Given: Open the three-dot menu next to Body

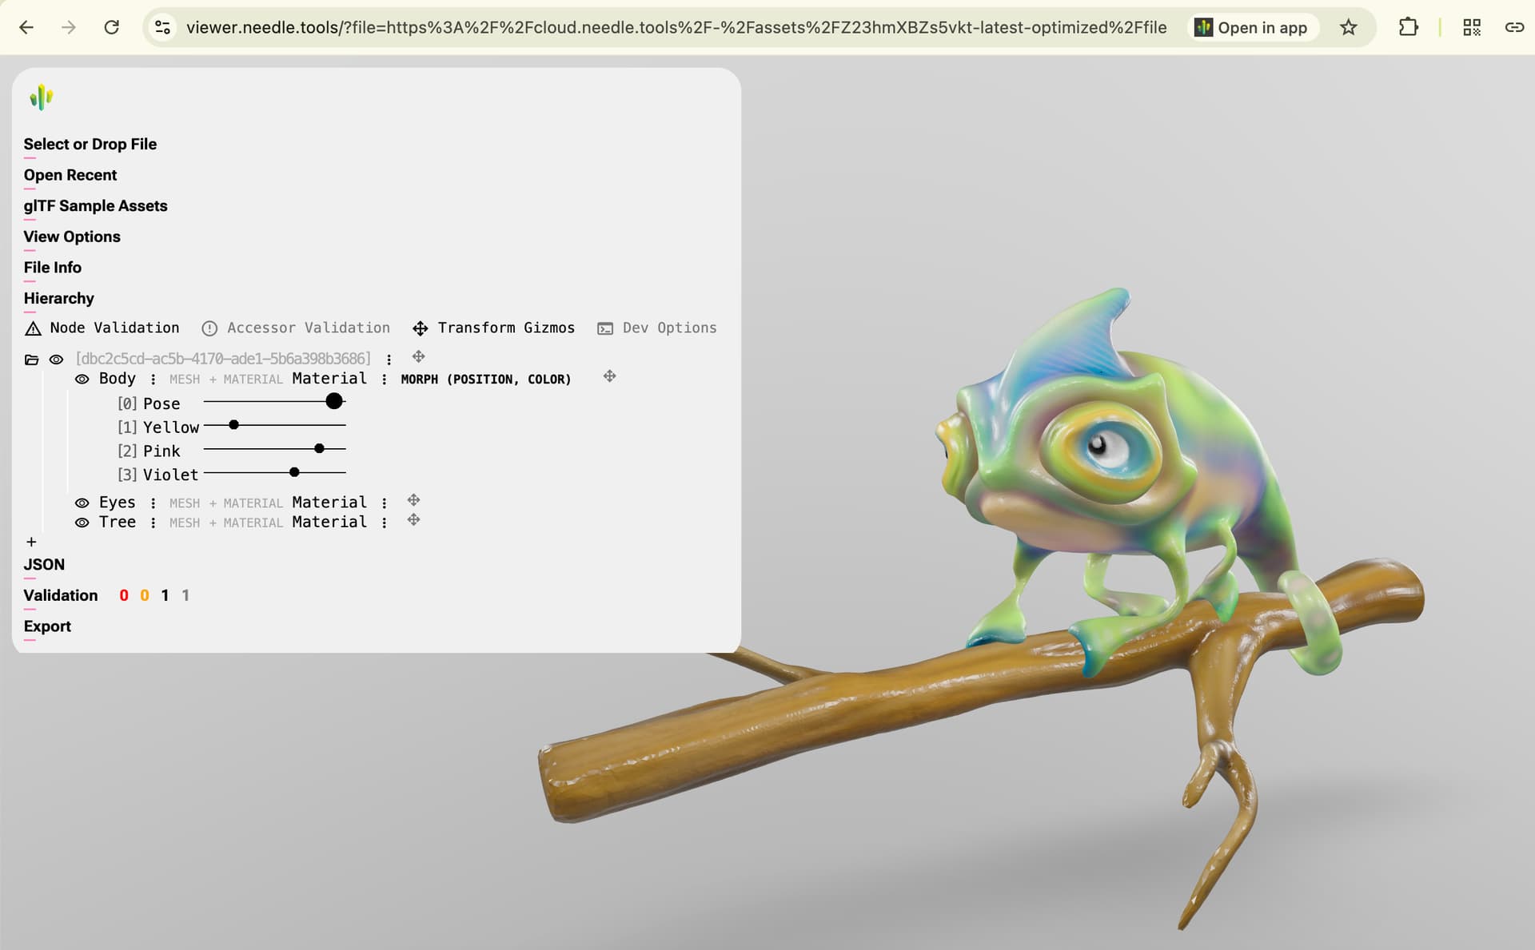Looking at the screenshot, I should (153, 380).
